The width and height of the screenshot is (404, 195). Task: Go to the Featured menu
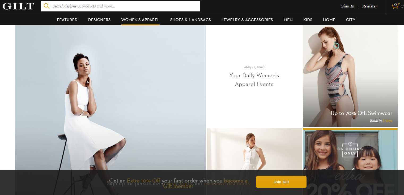pos(67,20)
